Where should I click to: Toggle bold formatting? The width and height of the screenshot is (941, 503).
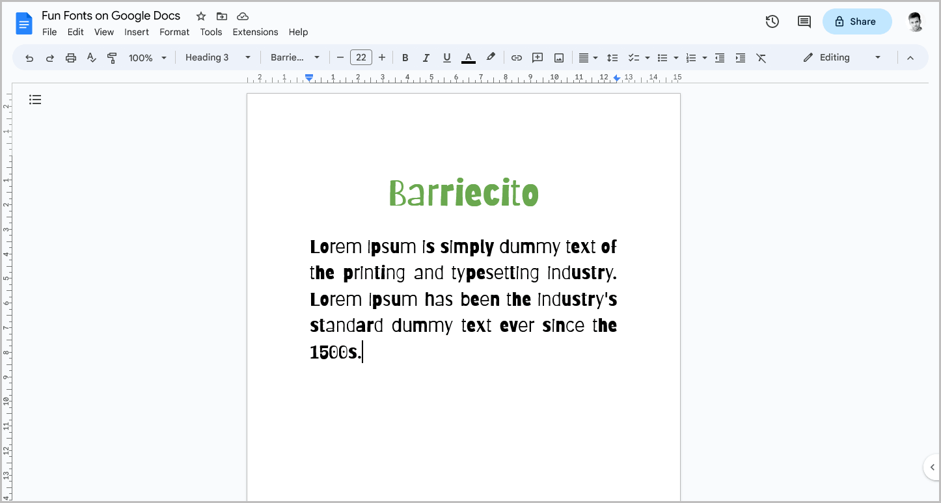pyautogui.click(x=405, y=57)
